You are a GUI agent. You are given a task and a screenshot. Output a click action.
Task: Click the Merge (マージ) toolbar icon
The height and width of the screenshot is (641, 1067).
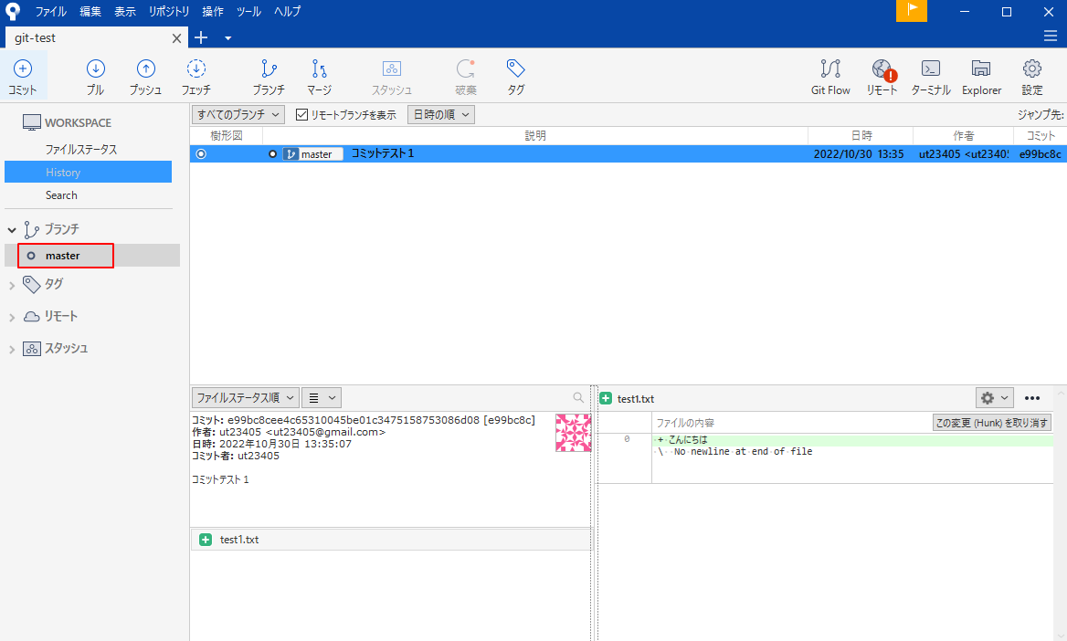[319, 76]
